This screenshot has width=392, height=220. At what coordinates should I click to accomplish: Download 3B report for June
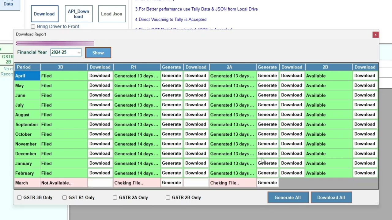coord(100,95)
